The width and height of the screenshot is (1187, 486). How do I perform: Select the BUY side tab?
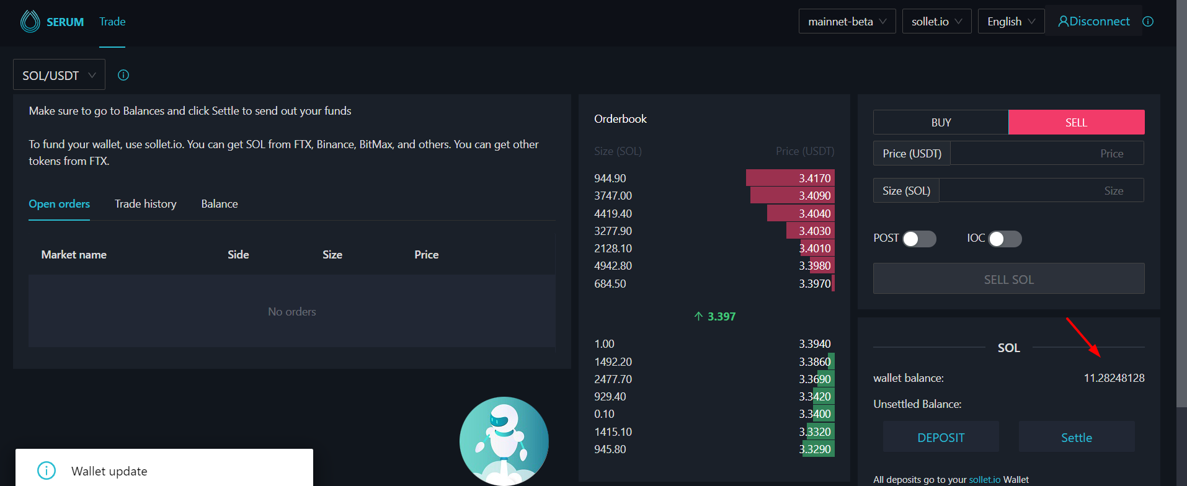[x=941, y=122]
